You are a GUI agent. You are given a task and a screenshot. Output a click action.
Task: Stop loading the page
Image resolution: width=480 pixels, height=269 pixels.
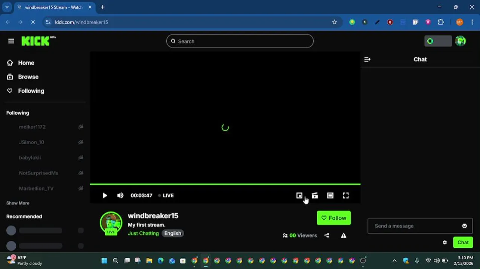click(x=33, y=22)
